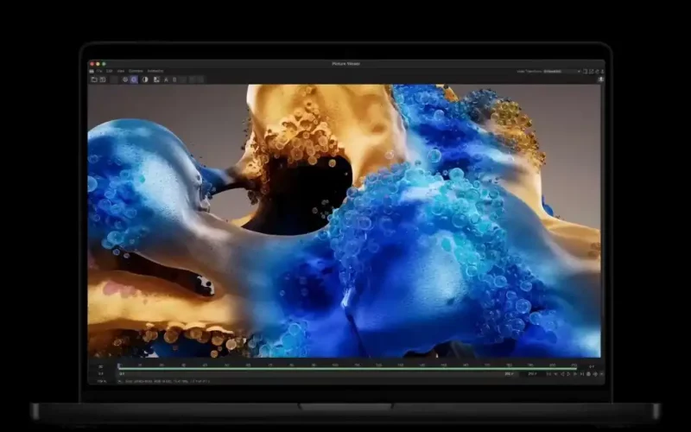691x432 pixels.
Task: Click the icon at the toolbar's far right end
Action: [x=600, y=79]
